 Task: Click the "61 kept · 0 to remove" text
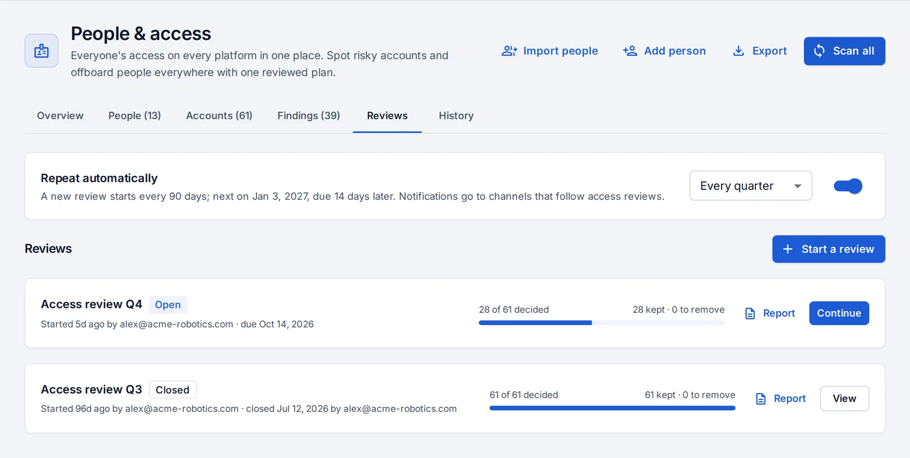pyautogui.click(x=690, y=395)
